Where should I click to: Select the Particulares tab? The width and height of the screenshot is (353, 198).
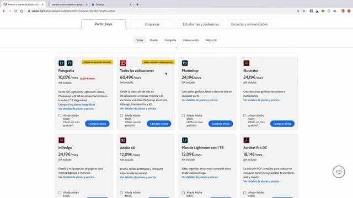click(104, 24)
